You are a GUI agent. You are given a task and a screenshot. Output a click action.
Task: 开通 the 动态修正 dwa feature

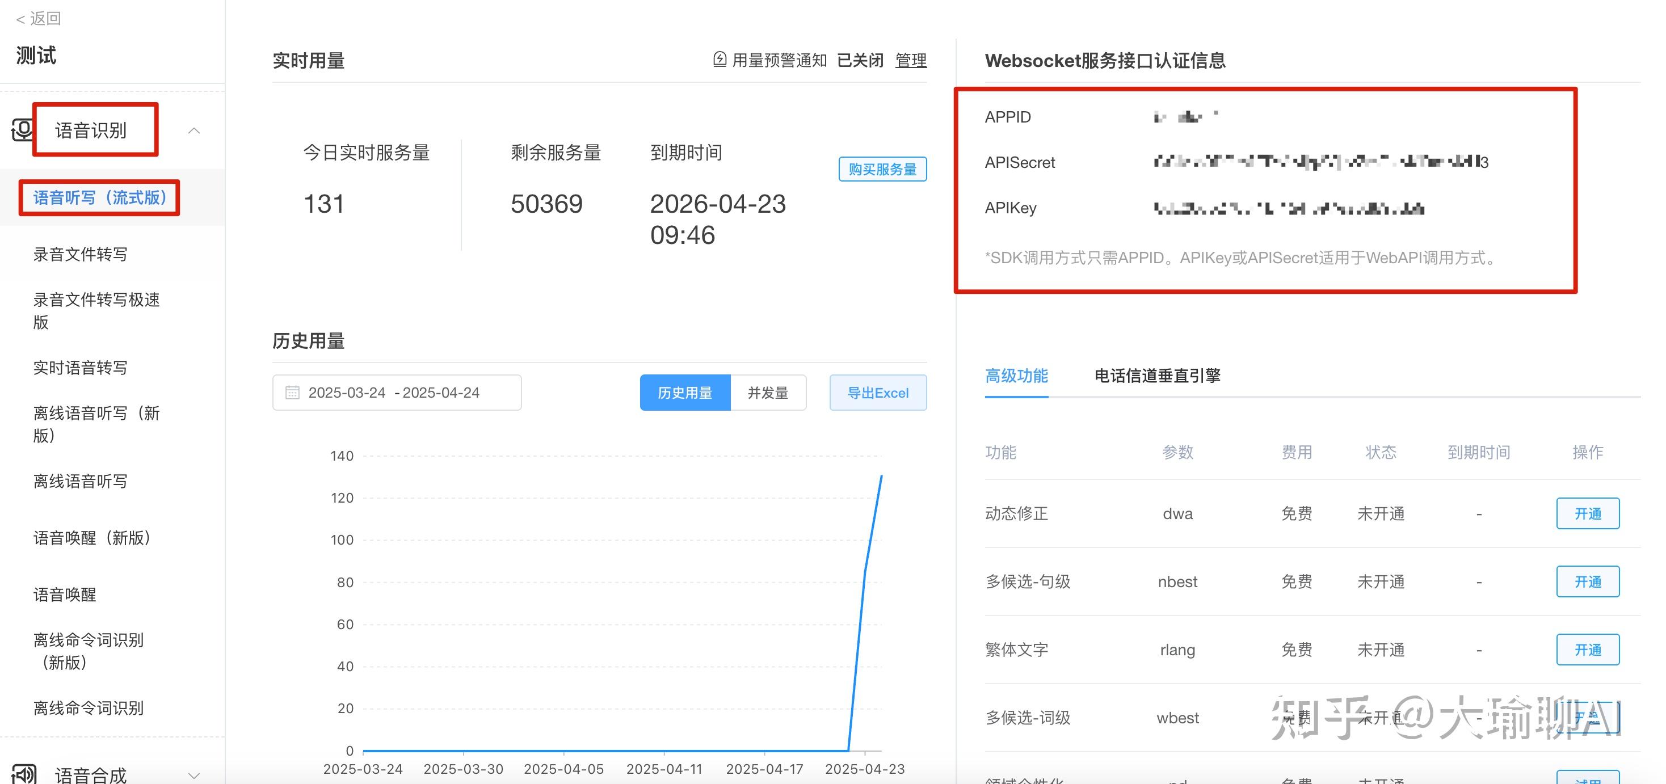1588,513
